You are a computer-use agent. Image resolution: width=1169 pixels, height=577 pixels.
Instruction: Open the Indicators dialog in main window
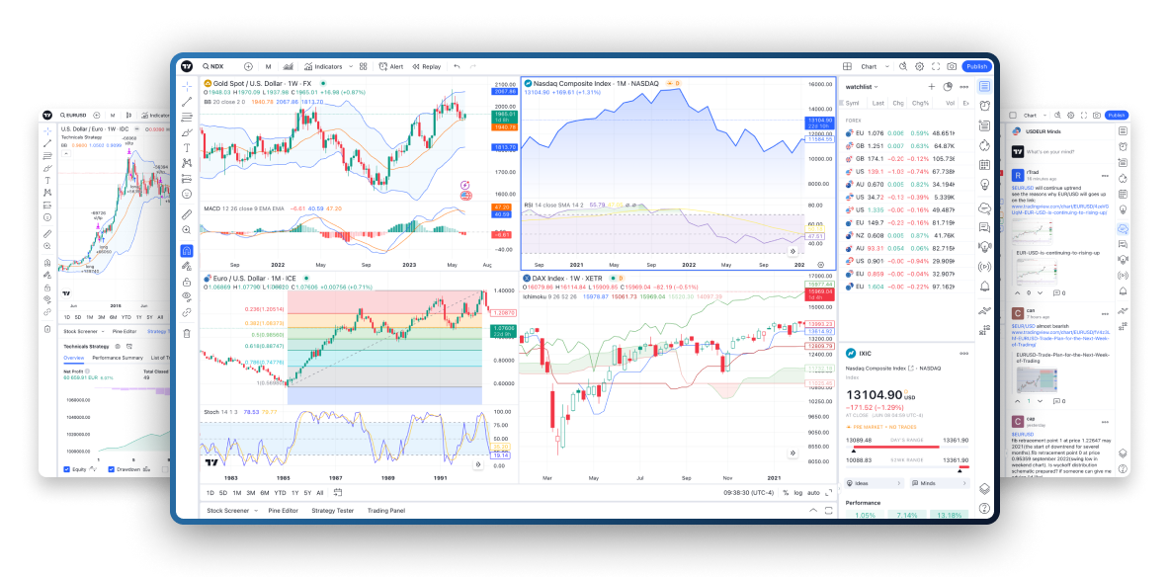tap(323, 66)
